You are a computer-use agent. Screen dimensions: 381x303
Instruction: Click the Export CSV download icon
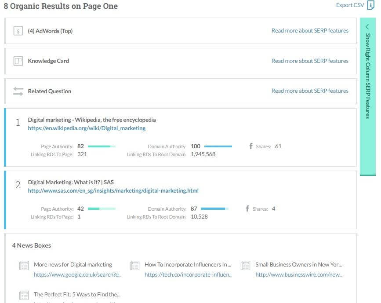(370, 5)
